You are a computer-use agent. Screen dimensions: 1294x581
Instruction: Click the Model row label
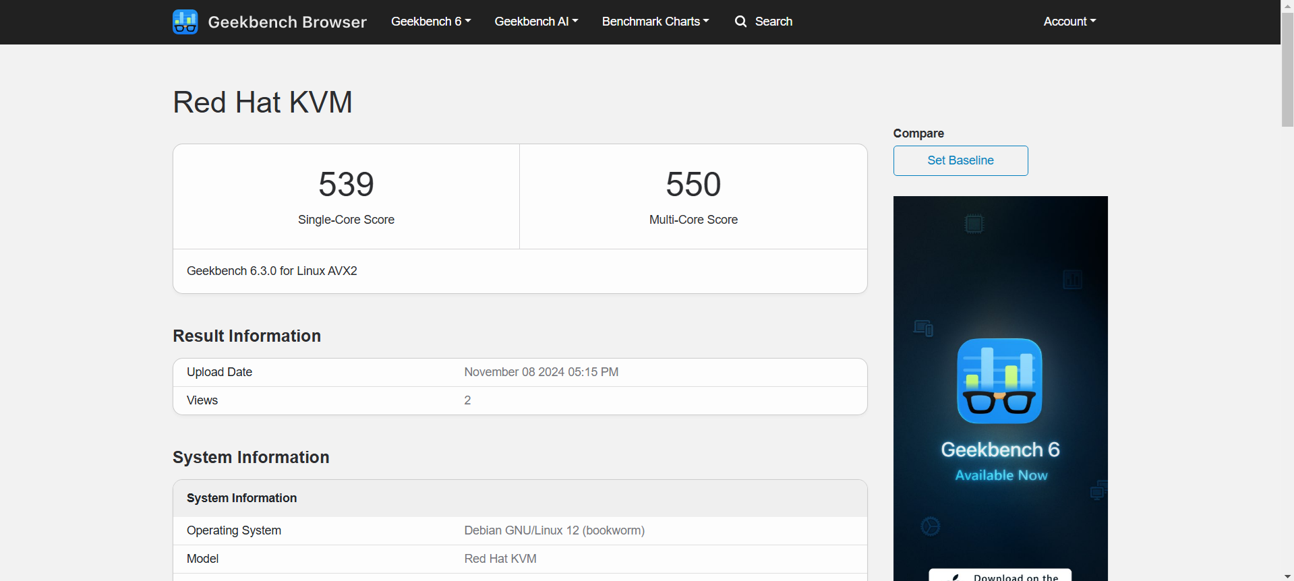pyautogui.click(x=202, y=559)
